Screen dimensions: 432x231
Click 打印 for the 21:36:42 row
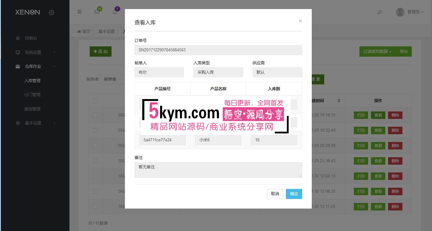click(x=361, y=161)
